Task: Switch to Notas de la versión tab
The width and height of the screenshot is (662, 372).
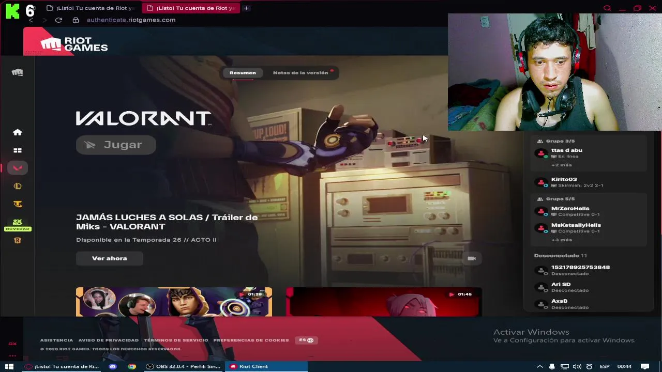Action: coord(300,73)
